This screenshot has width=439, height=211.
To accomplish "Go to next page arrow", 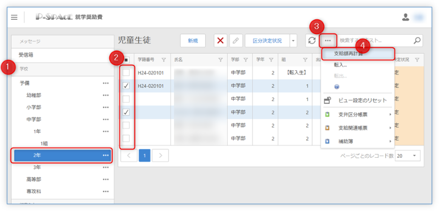I will (160, 156).
